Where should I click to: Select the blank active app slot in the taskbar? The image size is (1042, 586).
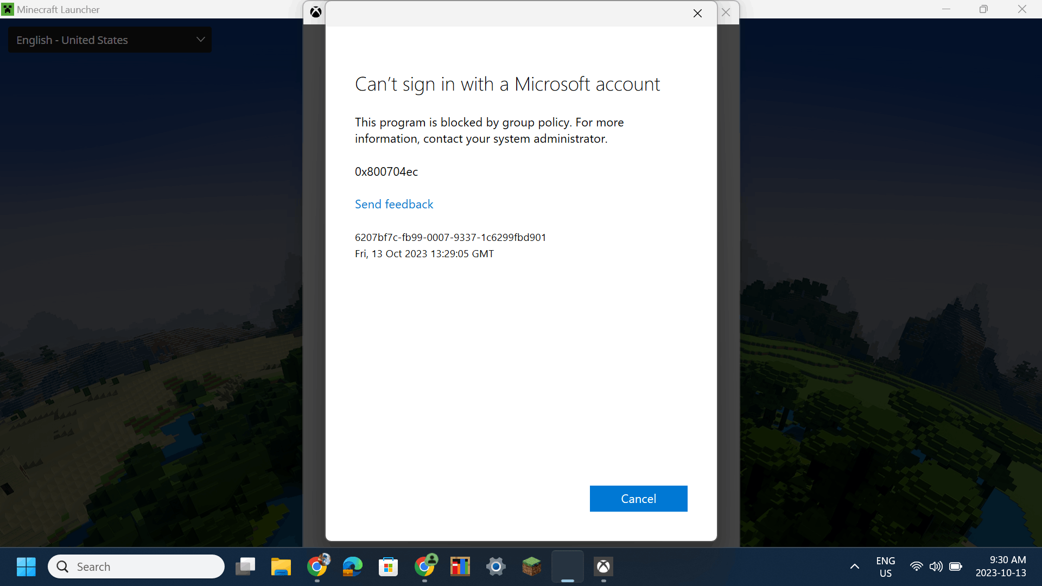click(568, 566)
